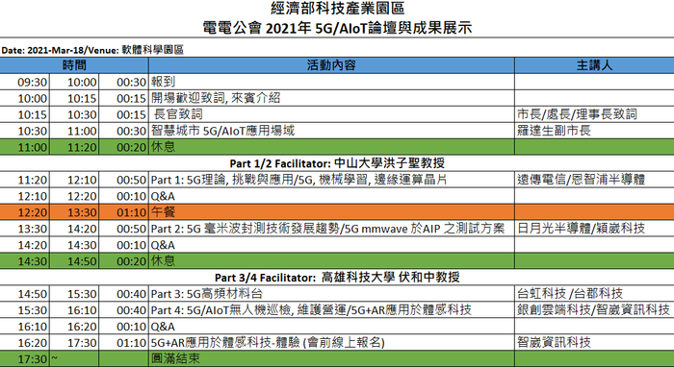Image resolution: width=674 pixels, height=367 pixels.
Task: Click the 17:30 start time cell
Action: 24,359
